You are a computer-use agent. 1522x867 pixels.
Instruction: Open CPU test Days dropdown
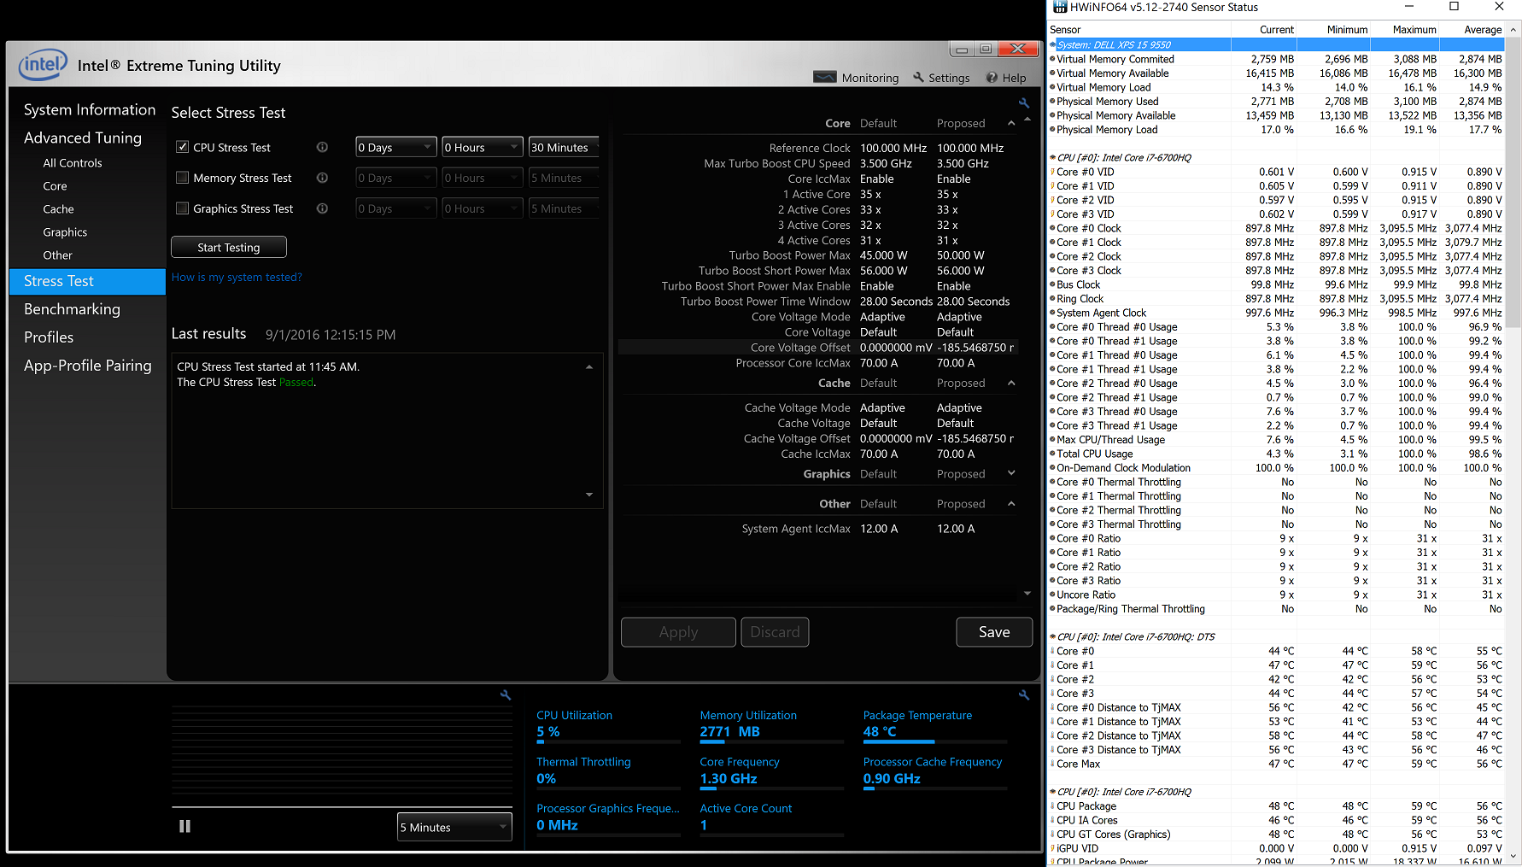(396, 147)
